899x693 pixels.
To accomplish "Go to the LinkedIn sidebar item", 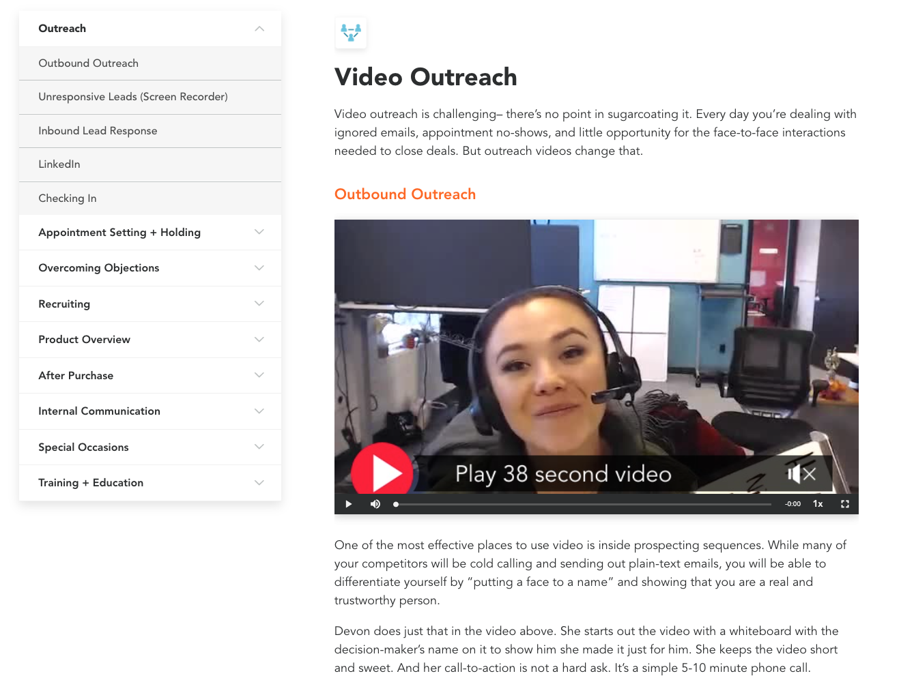I will tap(150, 164).
